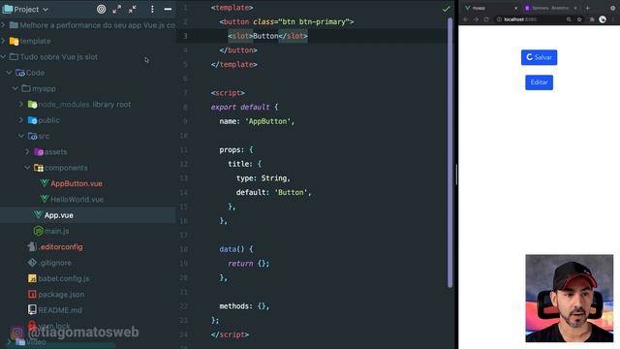
Task: Click the node_modules folder icon
Action: [x=32, y=105]
